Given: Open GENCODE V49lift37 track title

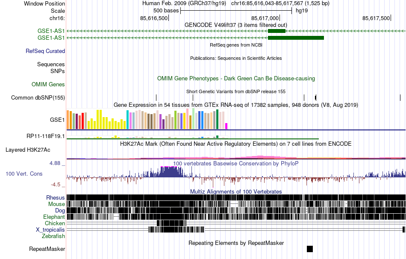Looking at the screenshot, I should (235, 25).
